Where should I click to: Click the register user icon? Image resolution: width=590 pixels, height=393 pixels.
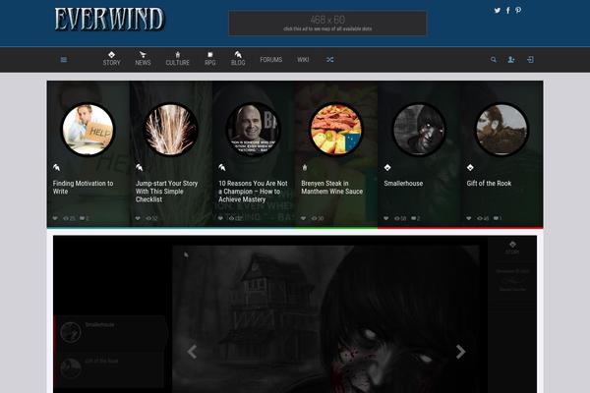click(x=511, y=59)
